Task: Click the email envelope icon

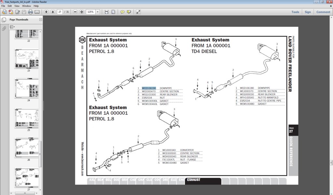Action: [x=37, y=12]
